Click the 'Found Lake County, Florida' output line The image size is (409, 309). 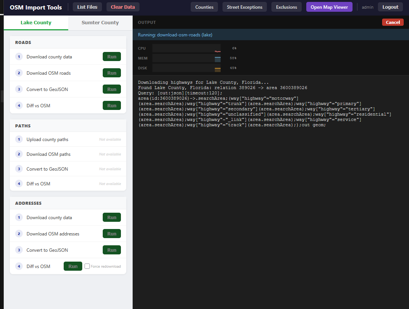coord(223,88)
